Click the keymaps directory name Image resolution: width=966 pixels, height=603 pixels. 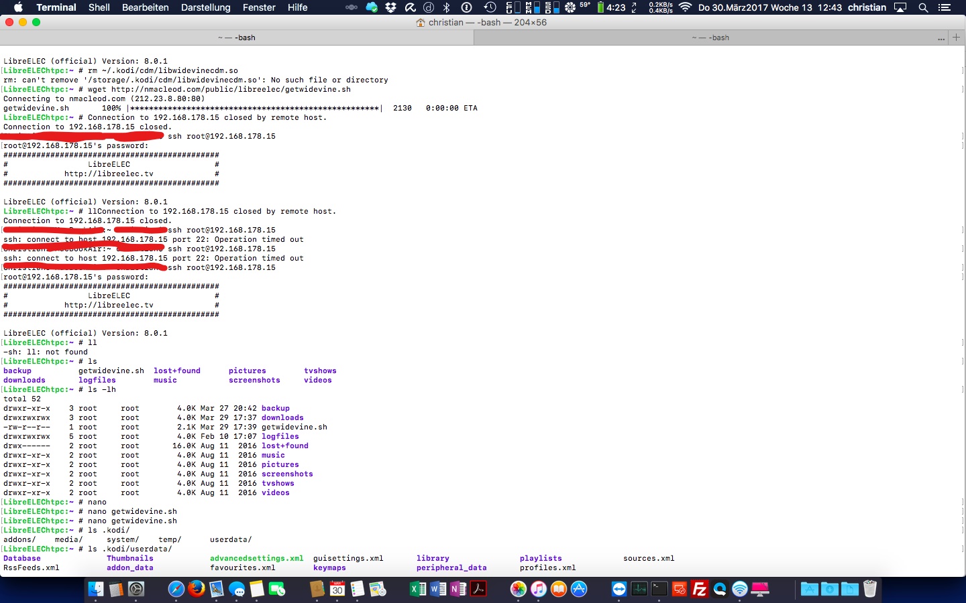[329, 567]
